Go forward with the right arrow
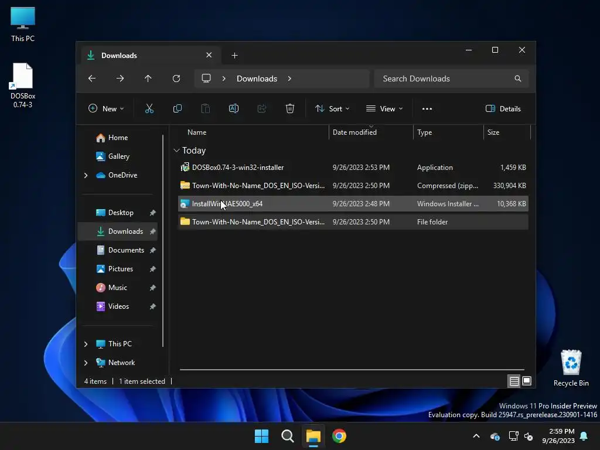The height and width of the screenshot is (450, 600). click(120, 79)
